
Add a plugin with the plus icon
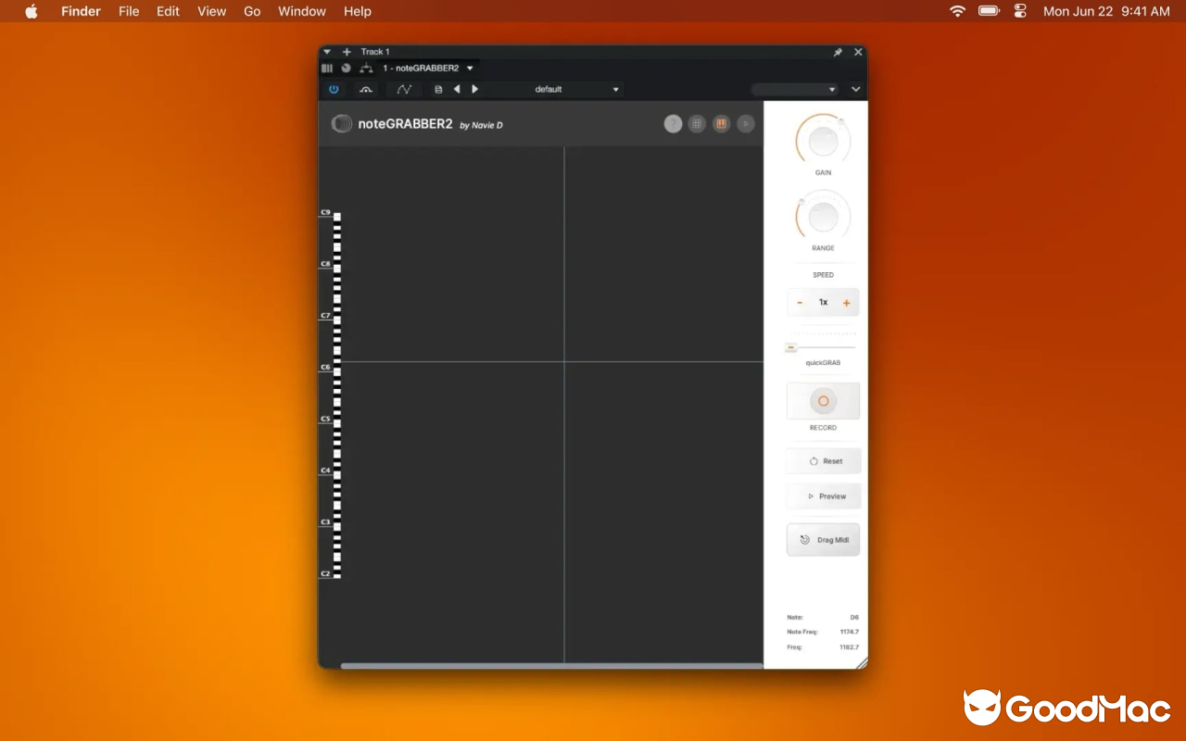[347, 52]
